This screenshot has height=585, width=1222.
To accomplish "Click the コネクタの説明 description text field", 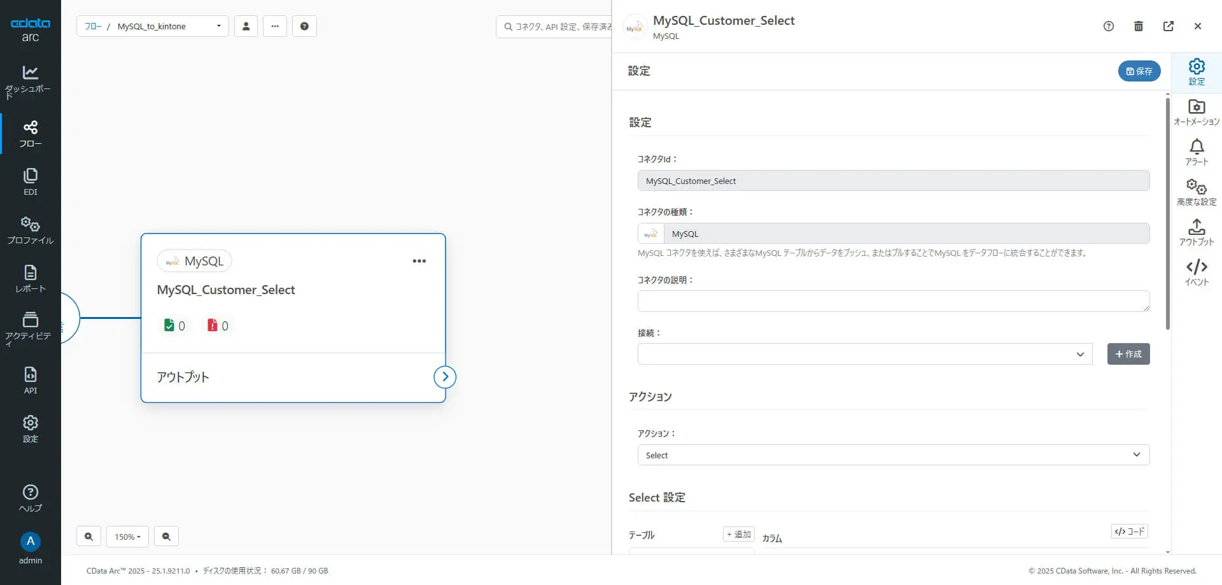I will [x=893, y=301].
